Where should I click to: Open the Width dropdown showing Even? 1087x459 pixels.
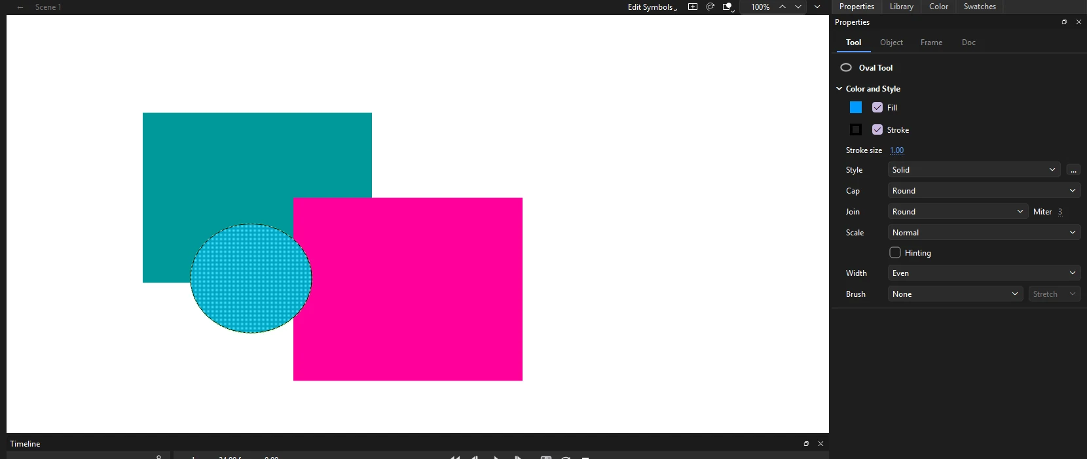[x=984, y=273]
